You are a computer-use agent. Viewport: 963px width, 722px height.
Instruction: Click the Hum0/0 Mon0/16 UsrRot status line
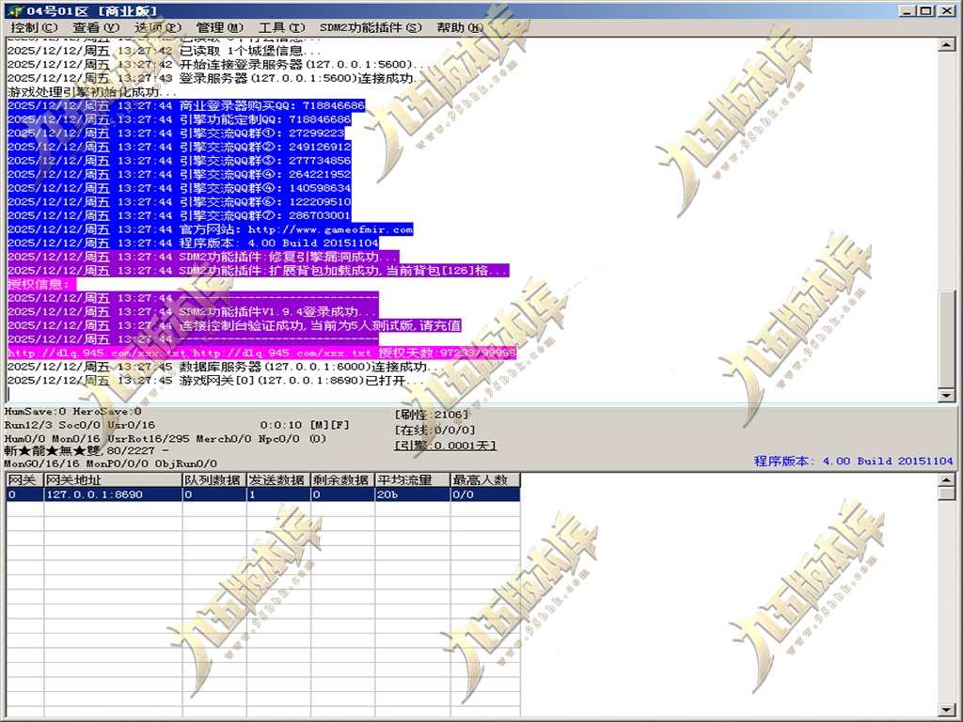point(166,438)
